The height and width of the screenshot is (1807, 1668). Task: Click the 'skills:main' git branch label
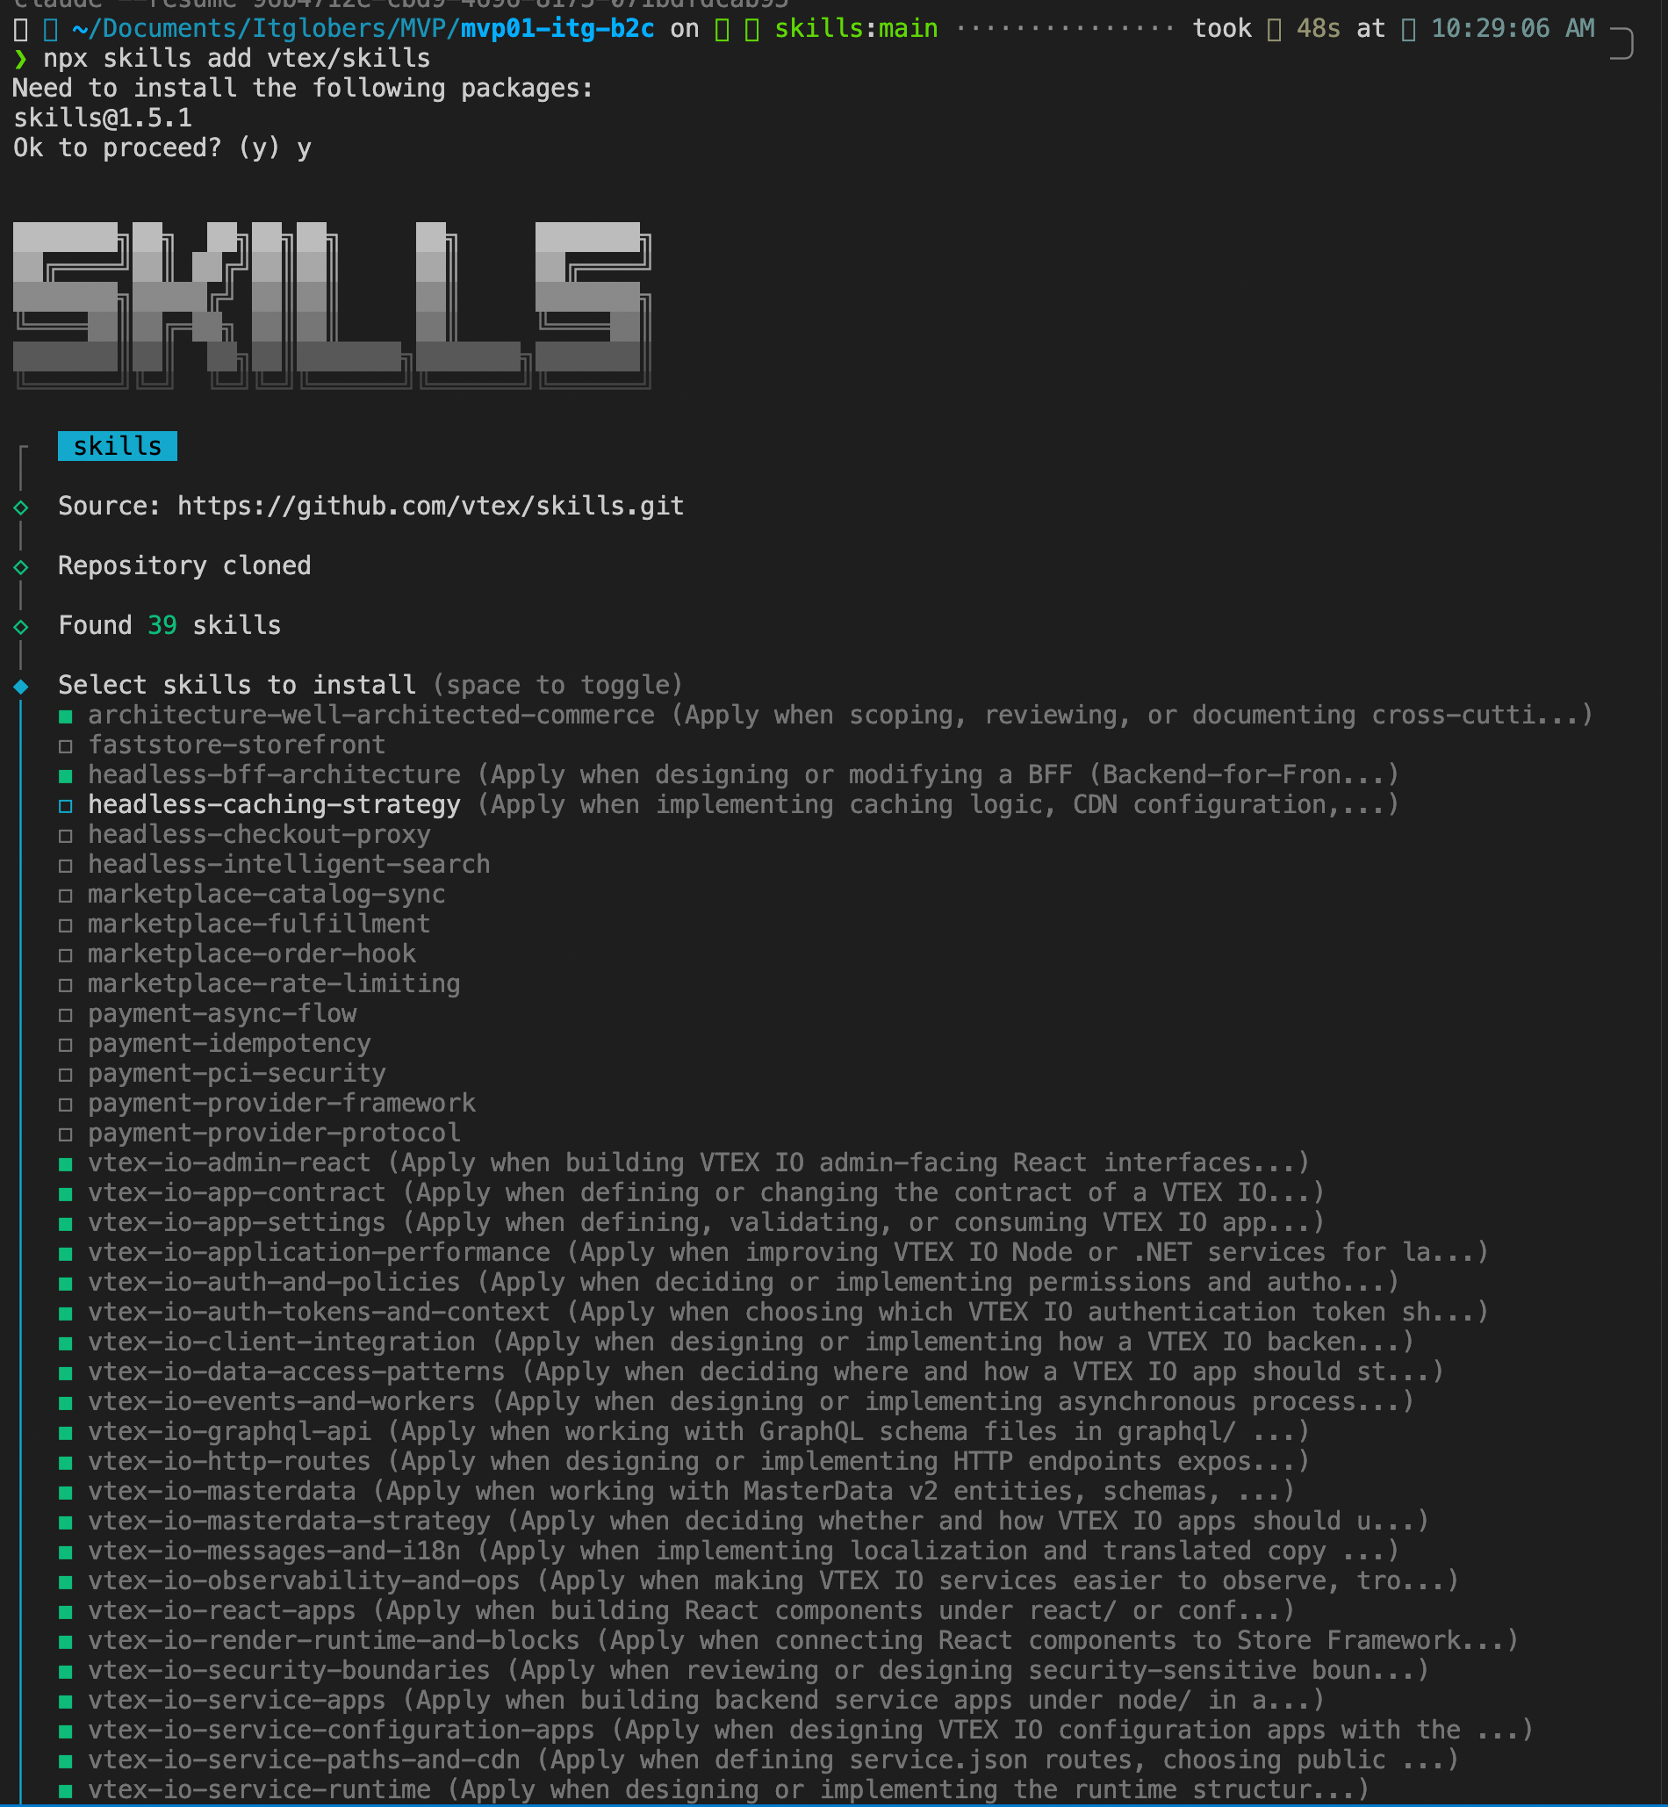click(x=856, y=29)
